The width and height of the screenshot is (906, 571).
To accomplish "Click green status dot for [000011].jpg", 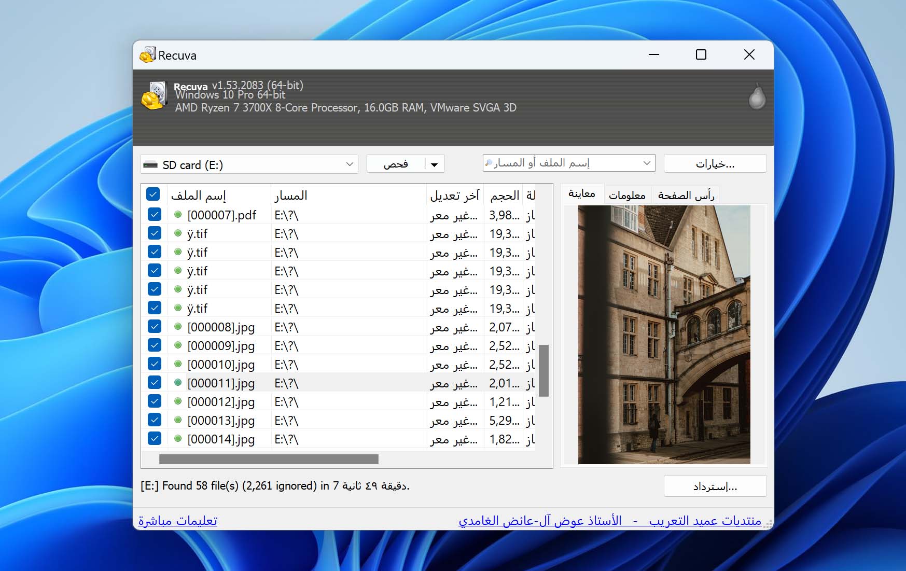I will (x=178, y=382).
